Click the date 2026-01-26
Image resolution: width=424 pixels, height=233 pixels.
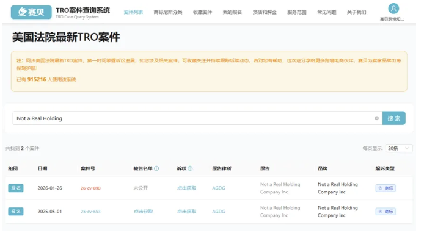click(x=49, y=188)
